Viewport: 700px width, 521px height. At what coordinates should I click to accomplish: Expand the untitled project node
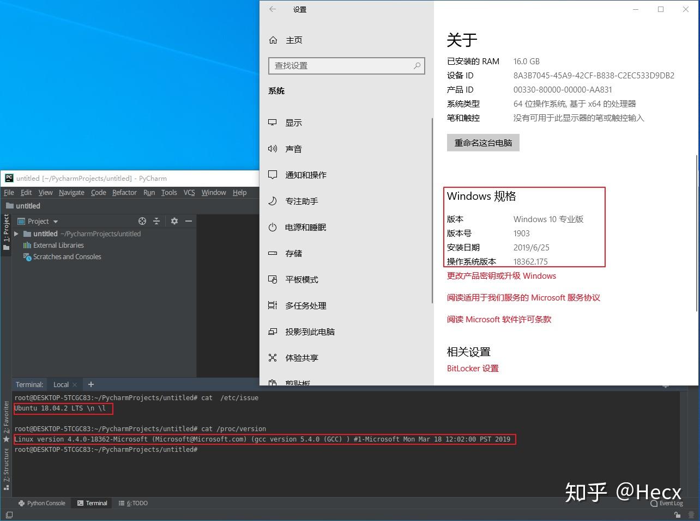tap(16, 234)
